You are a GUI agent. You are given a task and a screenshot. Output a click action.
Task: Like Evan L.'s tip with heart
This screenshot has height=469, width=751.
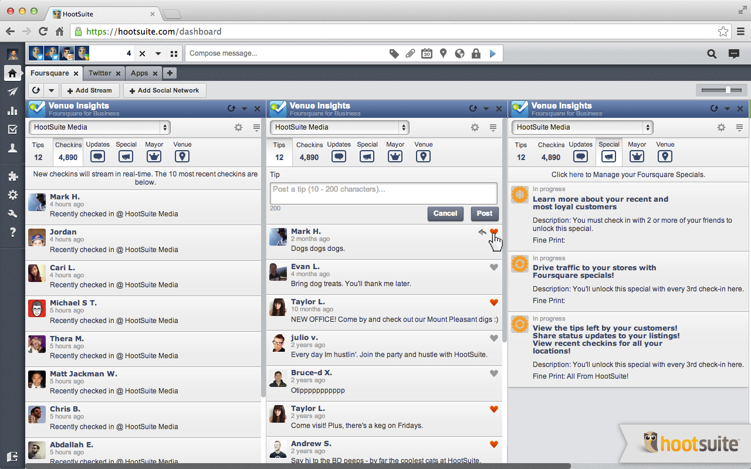point(494,267)
